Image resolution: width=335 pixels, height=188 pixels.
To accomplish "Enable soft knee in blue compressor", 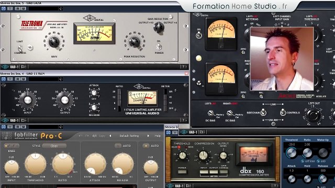I will point(303,161).
